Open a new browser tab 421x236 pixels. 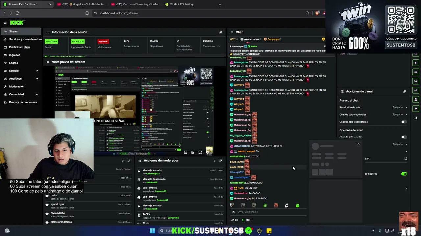click(x=220, y=4)
